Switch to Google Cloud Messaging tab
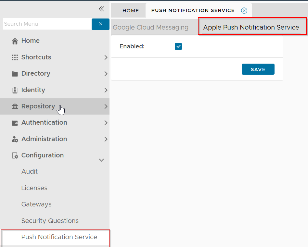This screenshot has height=247, width=308. pos(150,28)
